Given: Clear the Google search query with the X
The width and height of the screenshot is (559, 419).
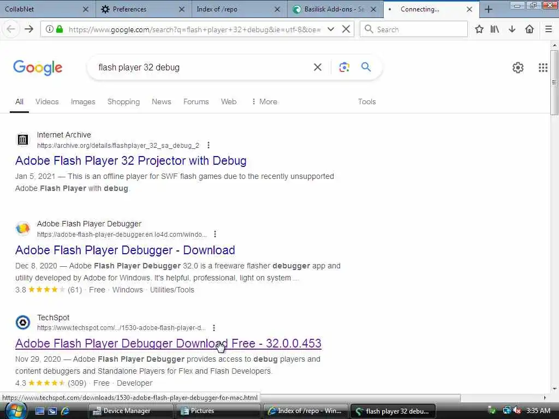Looking at the screenshot, I should coord(317,67).
